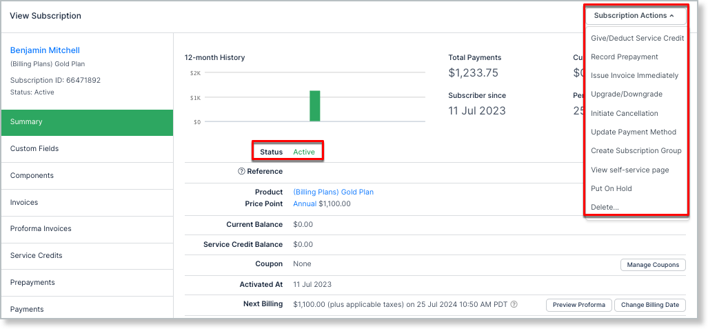The height and width of the screenshot is (329, 708).
Task: Open the Gold Plan product link
Action: pyautogui.click(x=333, y=192)
